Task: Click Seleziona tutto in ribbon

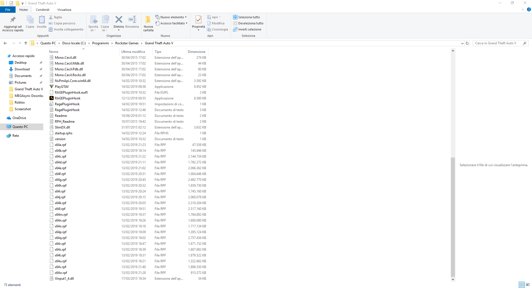Action: click(246, 17)
